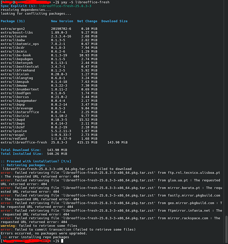Click the 'mirror.barata.pt' mirror name
Image resolution: width=228 pixels, height=244 pixels.
[184, 188]
